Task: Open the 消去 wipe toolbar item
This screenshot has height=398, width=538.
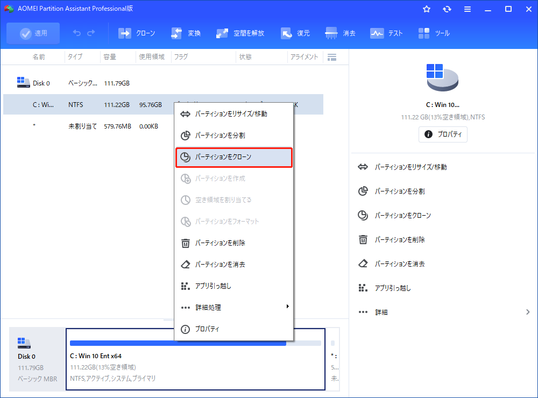Action: (x=340, y=33)
